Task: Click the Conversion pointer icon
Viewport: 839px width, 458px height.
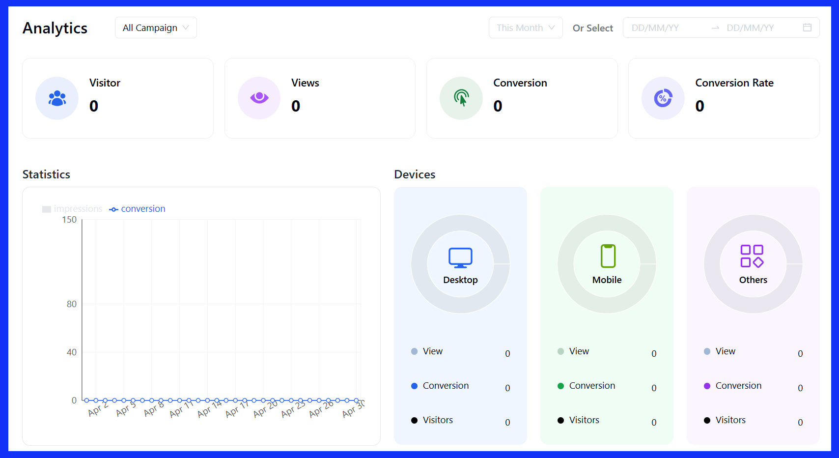Action: [461, 98]
